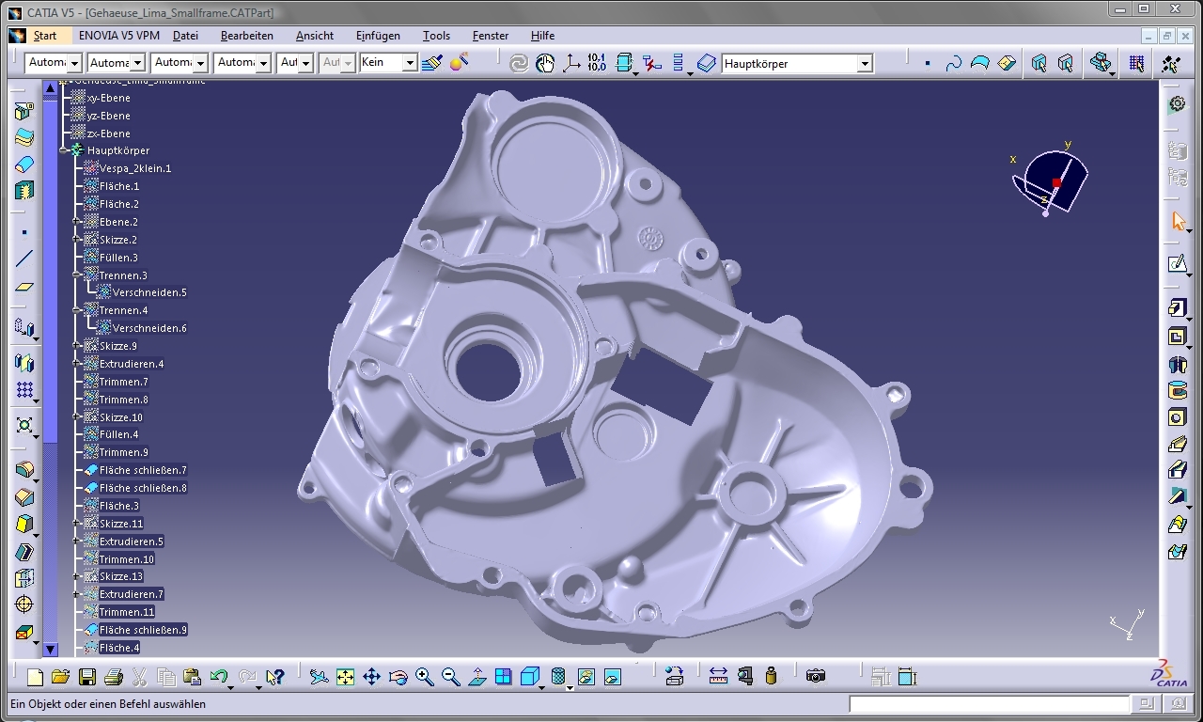Click the Measure Between ruler icon
Image resolution: width=1203 pixels, height=722 pixels.
[718, 676]
